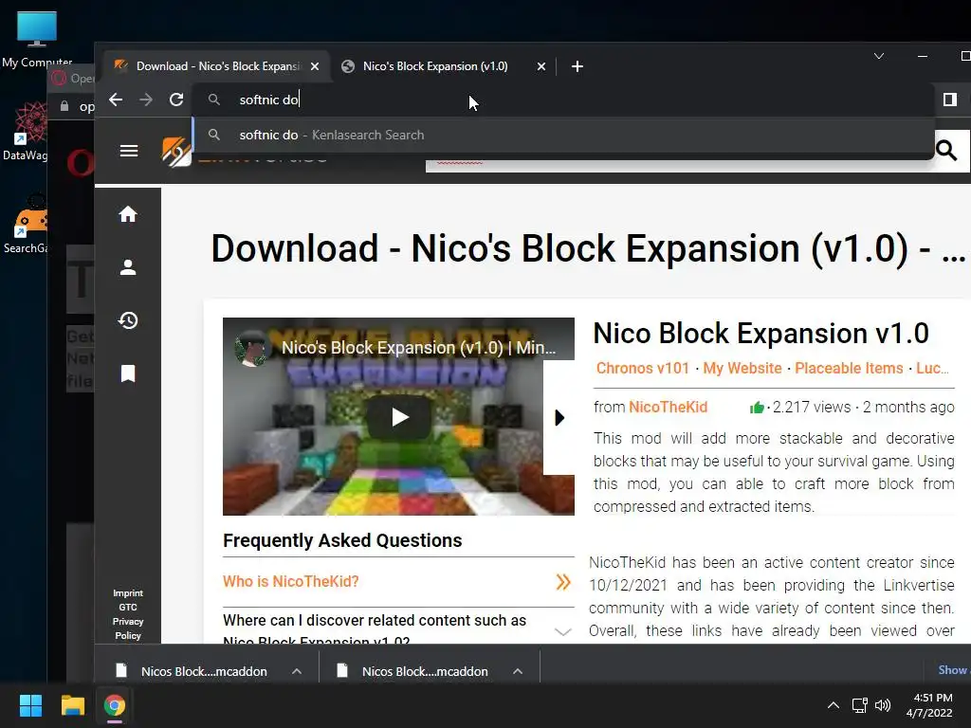Click the 'Nico Block Expansion v1.0' heading text
This screenshot has width=971, height=728.
761,334
